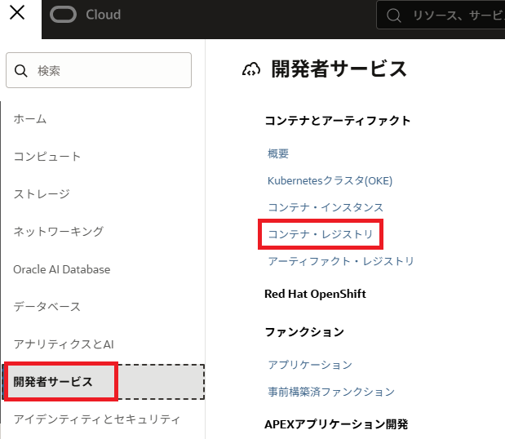This screenshot has width=505, height=439.
Task: Click the cloud icon beside 開発者サービス heading
Action: tap(251, 70)
